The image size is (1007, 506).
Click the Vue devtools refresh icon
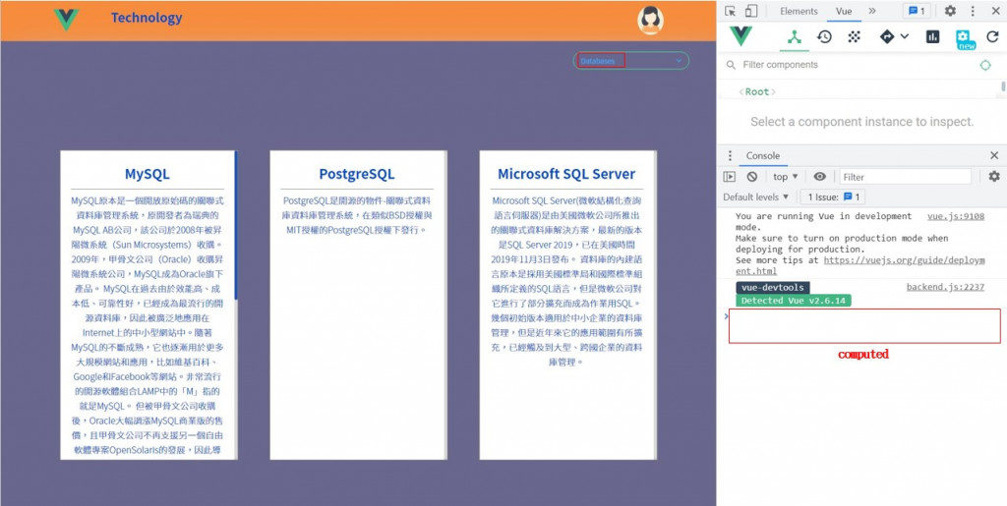993,37
